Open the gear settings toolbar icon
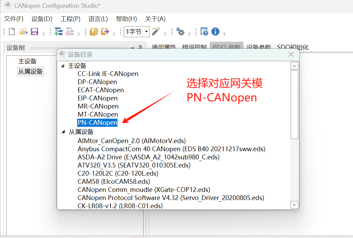Viewport: 353px width, 238px height. tap(180, 32)
